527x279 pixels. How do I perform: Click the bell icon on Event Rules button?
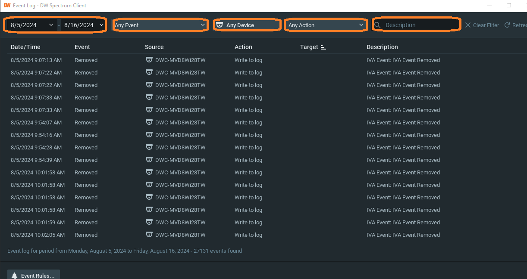15,276
